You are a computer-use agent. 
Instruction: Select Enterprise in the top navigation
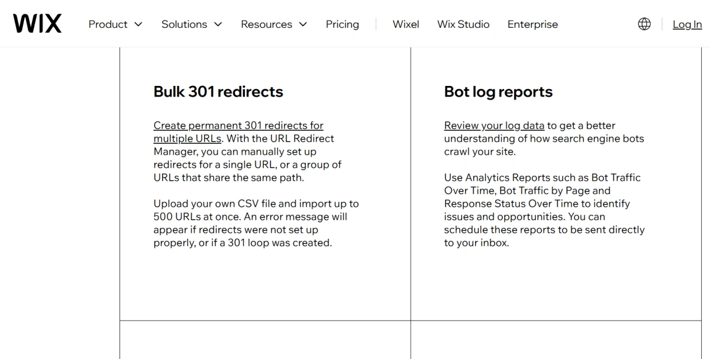tap(532, 24)
